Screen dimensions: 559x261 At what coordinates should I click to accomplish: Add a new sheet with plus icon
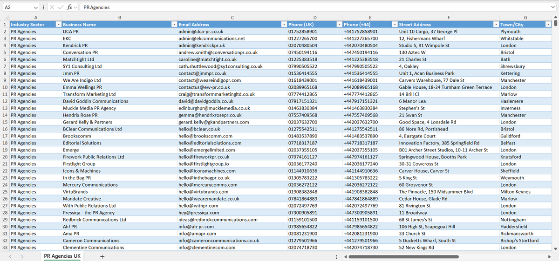click(x=102, y=256)
